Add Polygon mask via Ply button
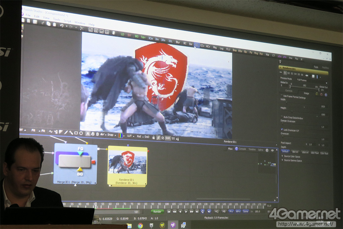343x229 pixels. coord(251,53)
